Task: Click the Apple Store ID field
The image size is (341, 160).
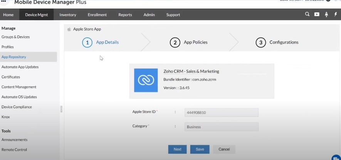Action: tap(222, 113)
